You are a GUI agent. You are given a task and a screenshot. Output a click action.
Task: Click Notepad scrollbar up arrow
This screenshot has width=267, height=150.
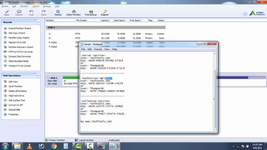point(214,53)
